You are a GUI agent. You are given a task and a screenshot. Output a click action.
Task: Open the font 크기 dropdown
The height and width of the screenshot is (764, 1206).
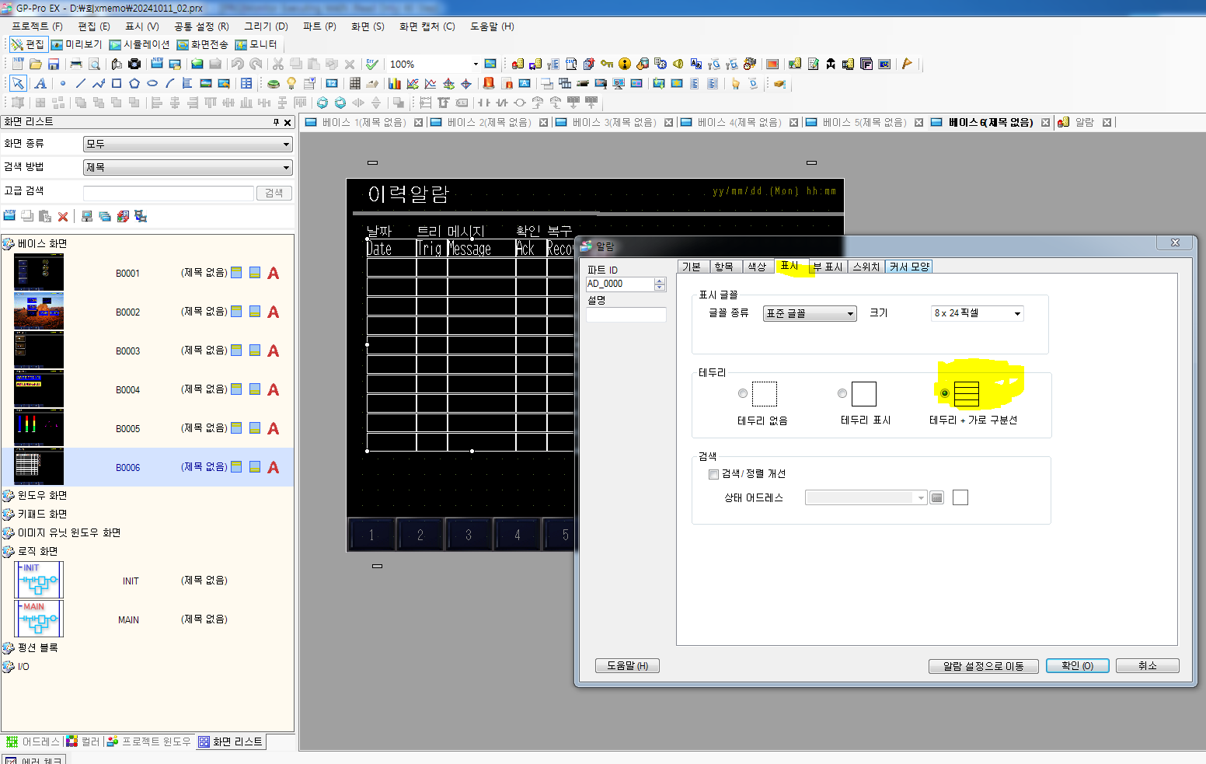[x=977, y=313]
